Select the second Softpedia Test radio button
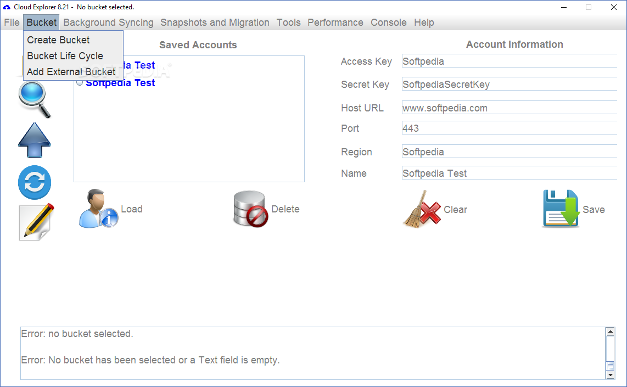Screen dimensions: 627x387 point(80,83)
